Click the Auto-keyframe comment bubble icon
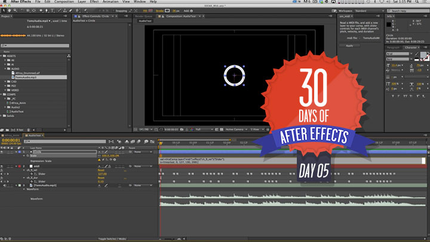This screenshot has height=242, width=430. click(146, 141)
